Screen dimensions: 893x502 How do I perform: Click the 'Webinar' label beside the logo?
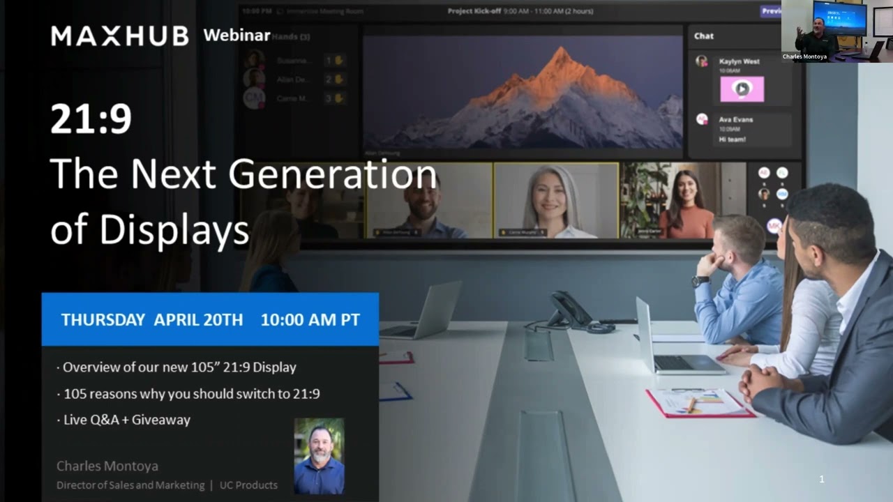pos(237,36)
